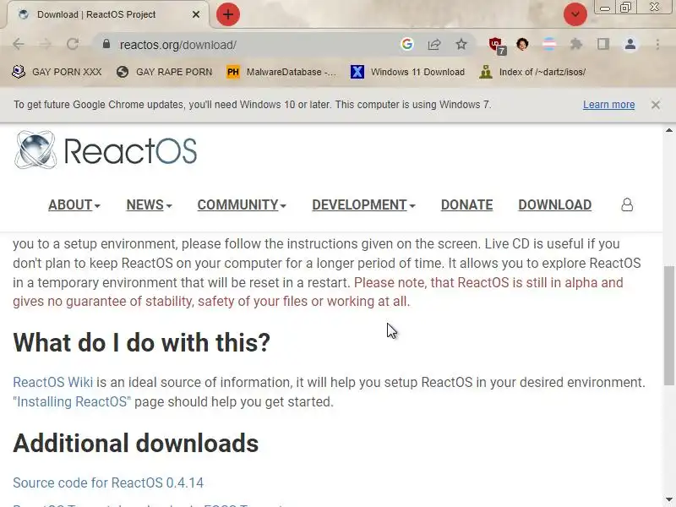Click the scrollbar up arrow
Screen dimensions: 676x507
pyautogui.click(x=668, y=130)
